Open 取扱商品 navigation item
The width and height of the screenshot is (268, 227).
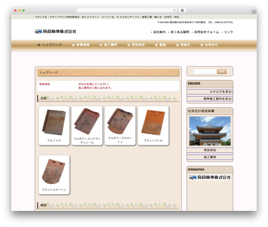coord(136,45)
